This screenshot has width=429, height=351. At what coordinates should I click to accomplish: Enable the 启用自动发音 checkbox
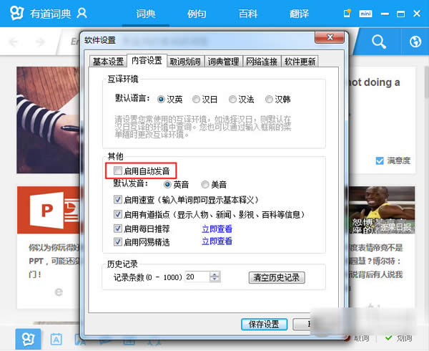[118, 170]
